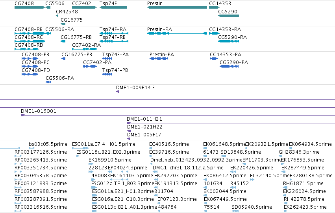Select the CG7408-PB protein label
335x213 pixels.
tap(35, 55)
